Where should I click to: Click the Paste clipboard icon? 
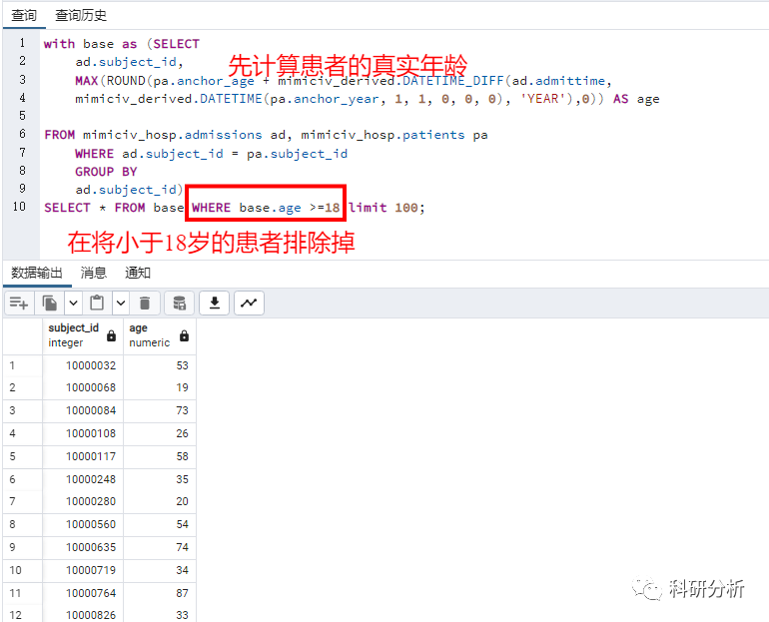coord(97,303)
